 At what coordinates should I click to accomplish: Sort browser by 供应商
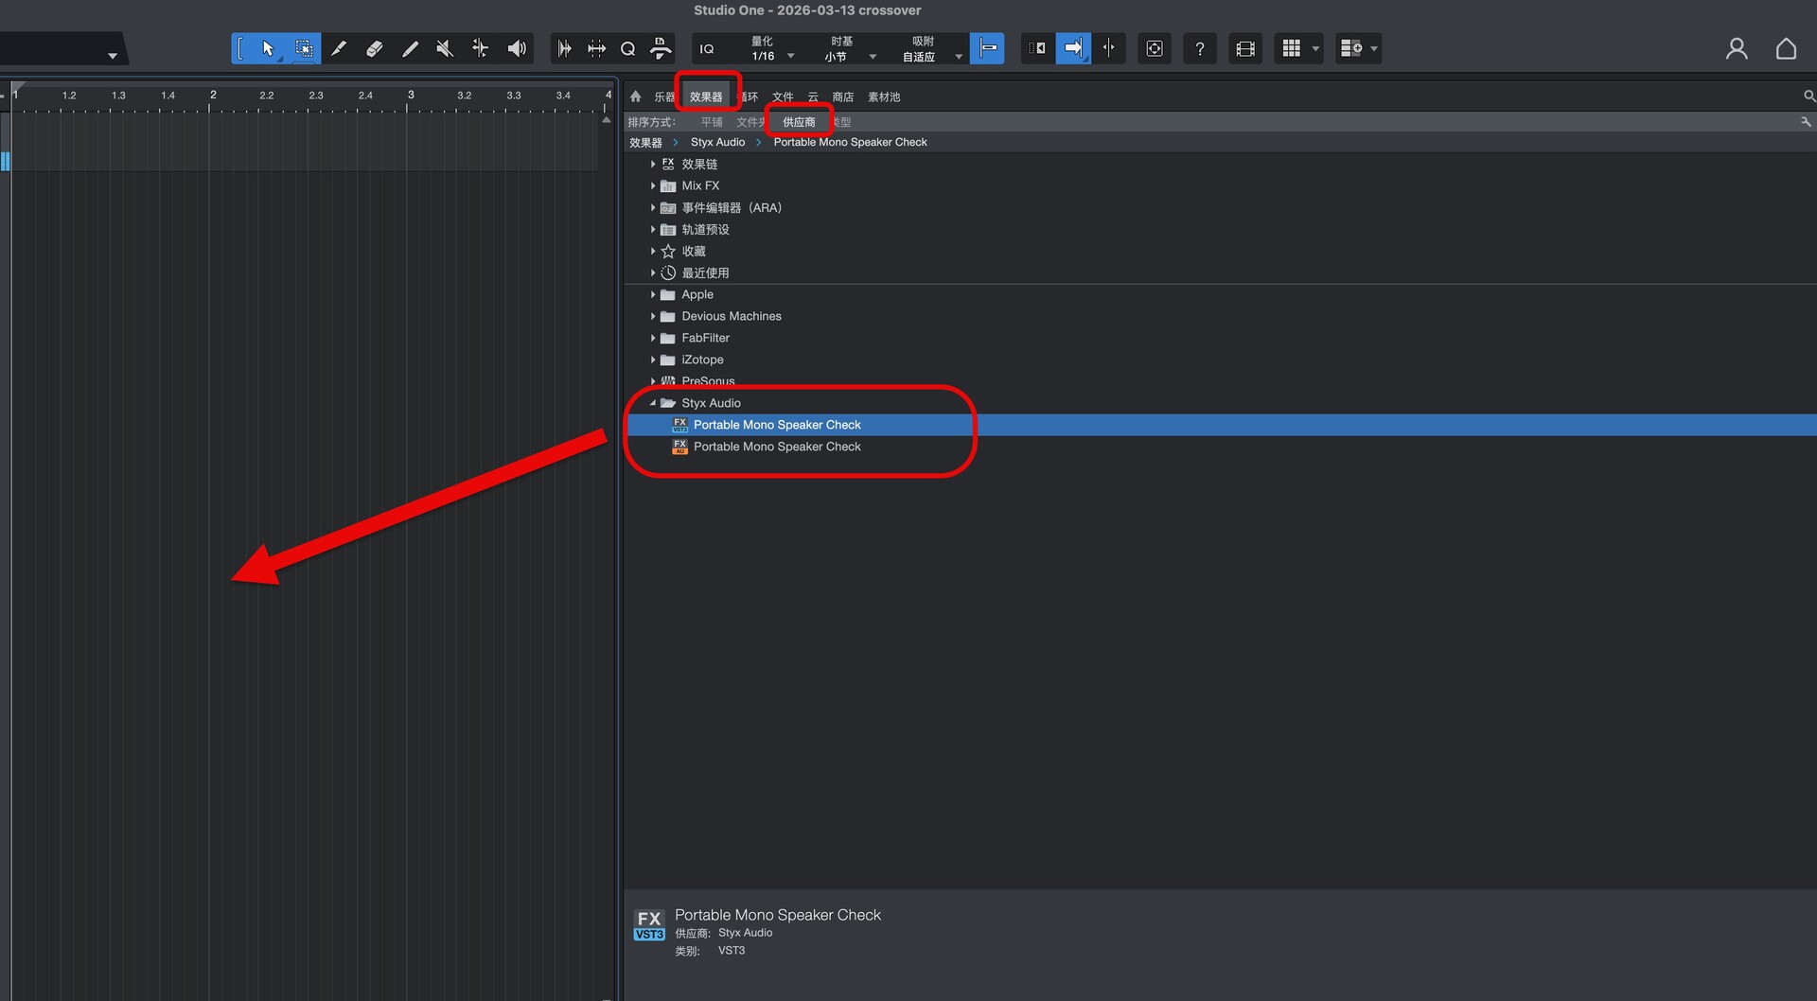(799, 122)
